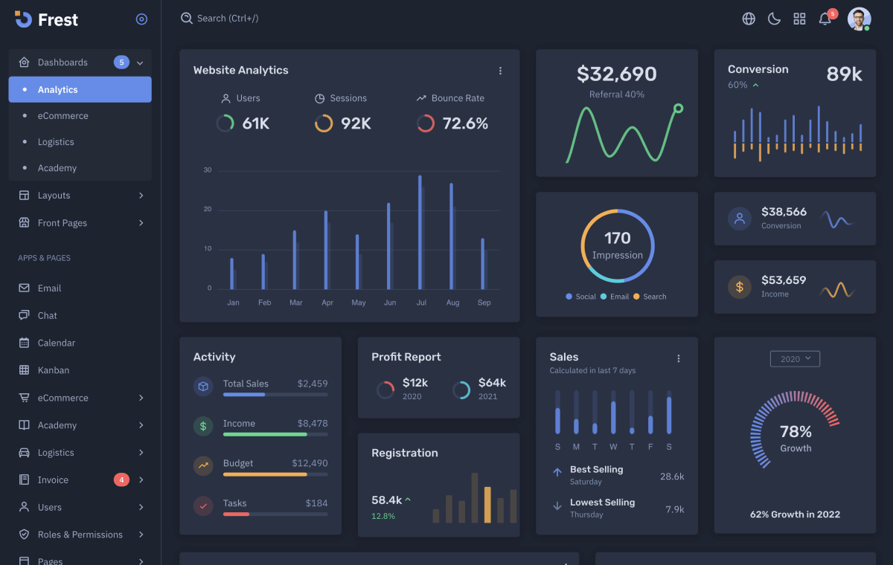Open the 2020 year dropdown

[795, 359]
